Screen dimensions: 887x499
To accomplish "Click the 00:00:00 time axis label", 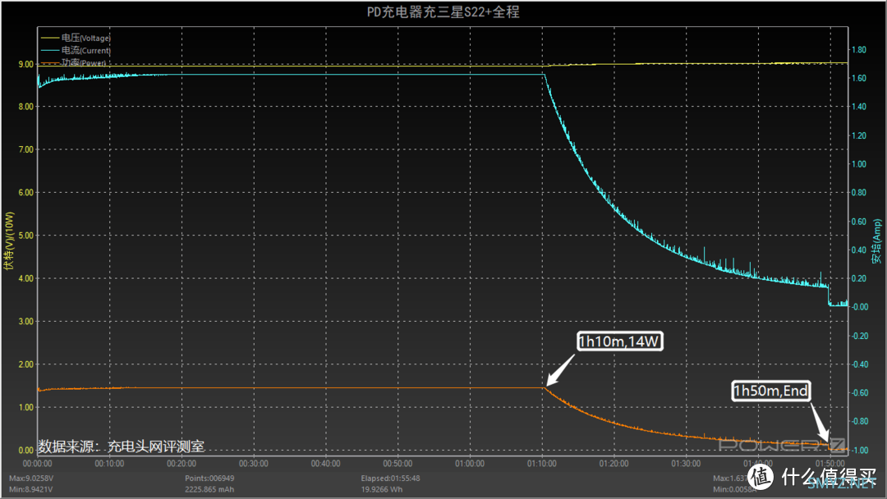I will 37,464.
